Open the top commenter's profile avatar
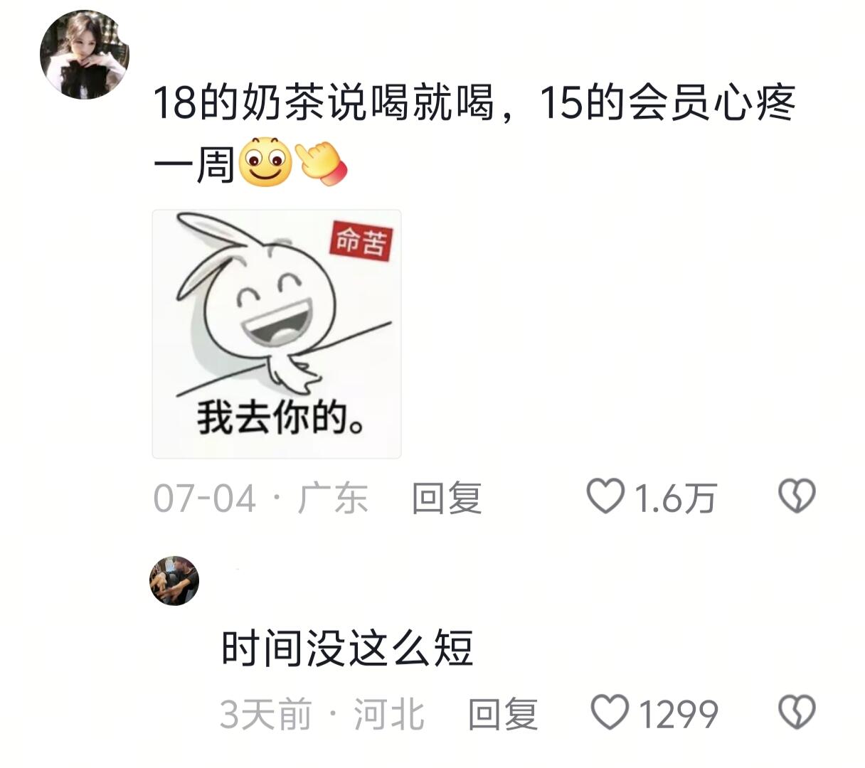This screenshot has width=865, height=768. tap(84, 55)
